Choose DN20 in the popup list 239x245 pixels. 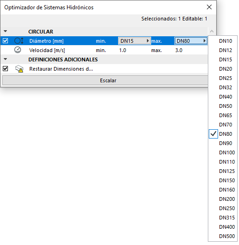click(x=223, y=69)
